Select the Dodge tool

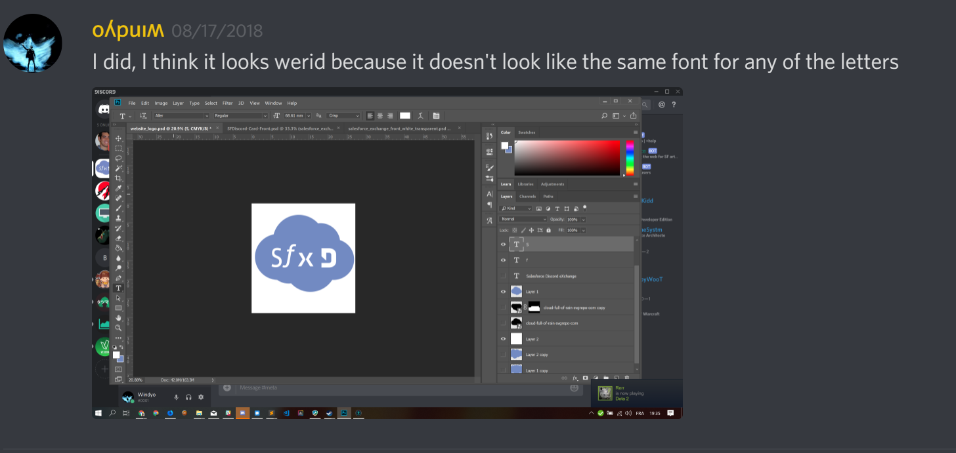coord(119,268)
